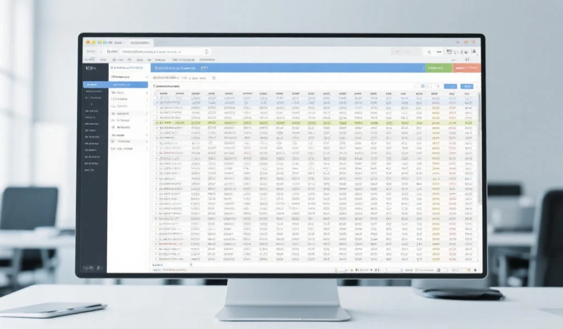Click the back arrow icon in browser toolbar
The image size is (563, 329).
pyautogui.click(x=87, y=52)
